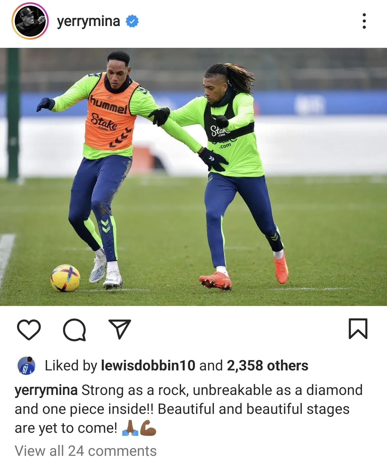Tap the yerrymina username in the caption
387x465 pixels.
pos(46,390)
